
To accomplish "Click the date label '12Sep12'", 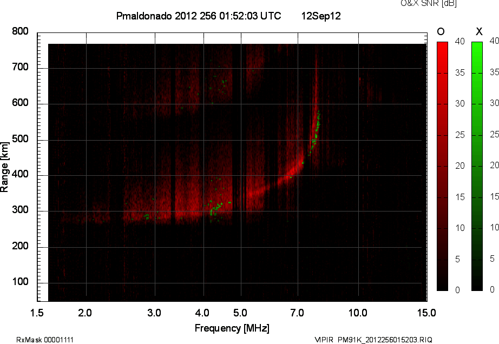I will (321, 16).
